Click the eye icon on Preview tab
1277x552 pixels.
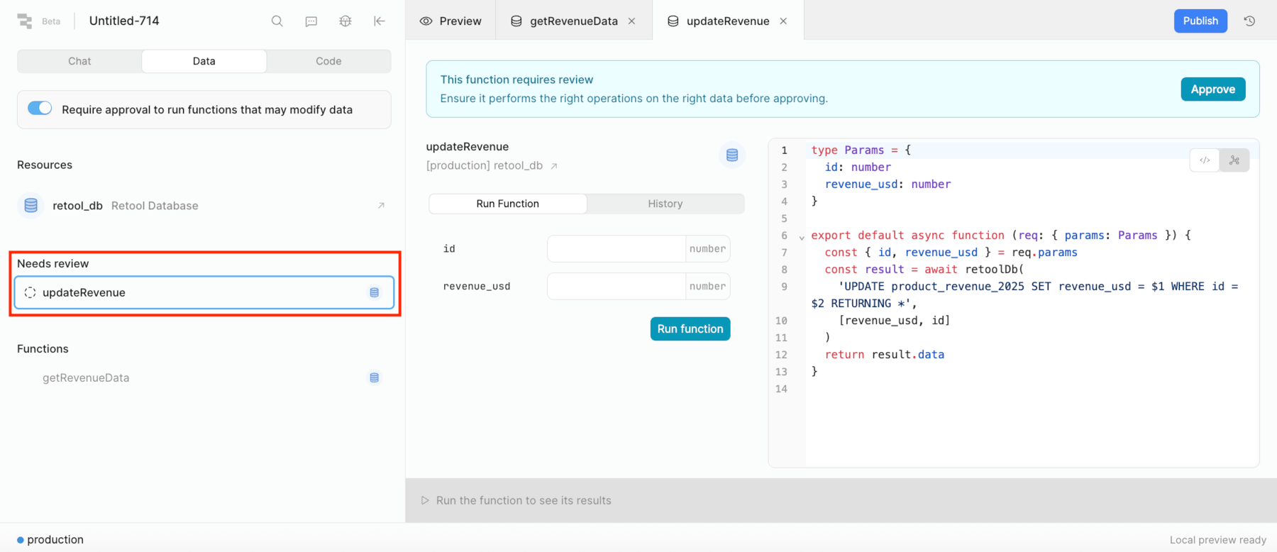pos(426,21)
